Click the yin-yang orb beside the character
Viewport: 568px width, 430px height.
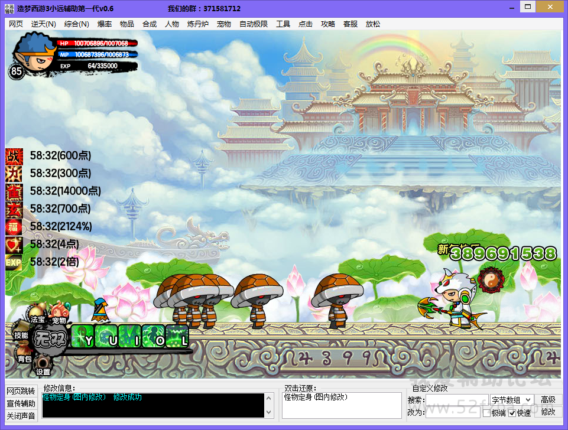491,280
